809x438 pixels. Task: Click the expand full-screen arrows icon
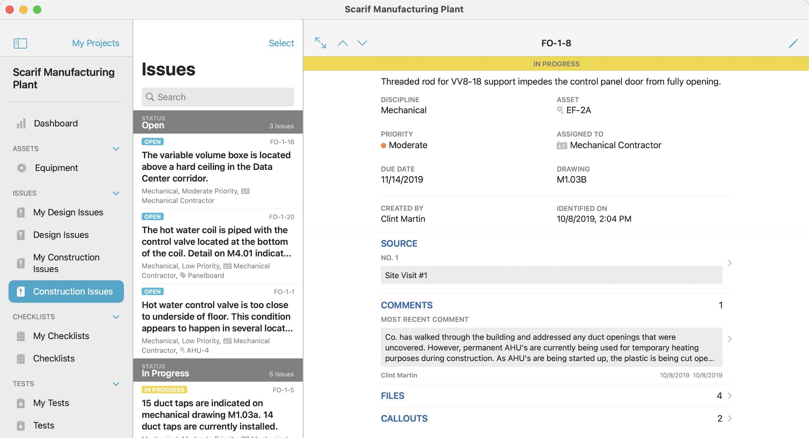point(321,43)
